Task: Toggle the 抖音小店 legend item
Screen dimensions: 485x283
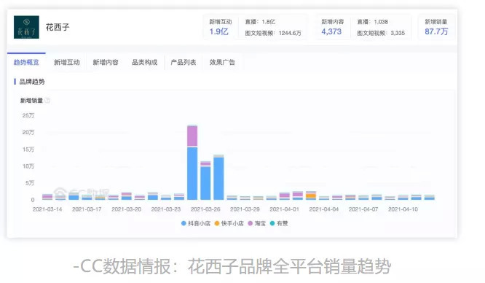Action: 195,223
